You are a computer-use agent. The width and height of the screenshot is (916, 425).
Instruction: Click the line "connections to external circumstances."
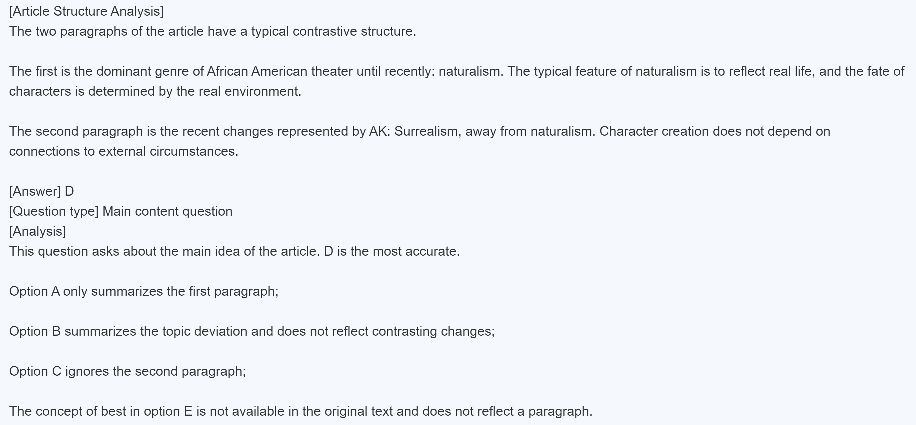pos(123,152)
